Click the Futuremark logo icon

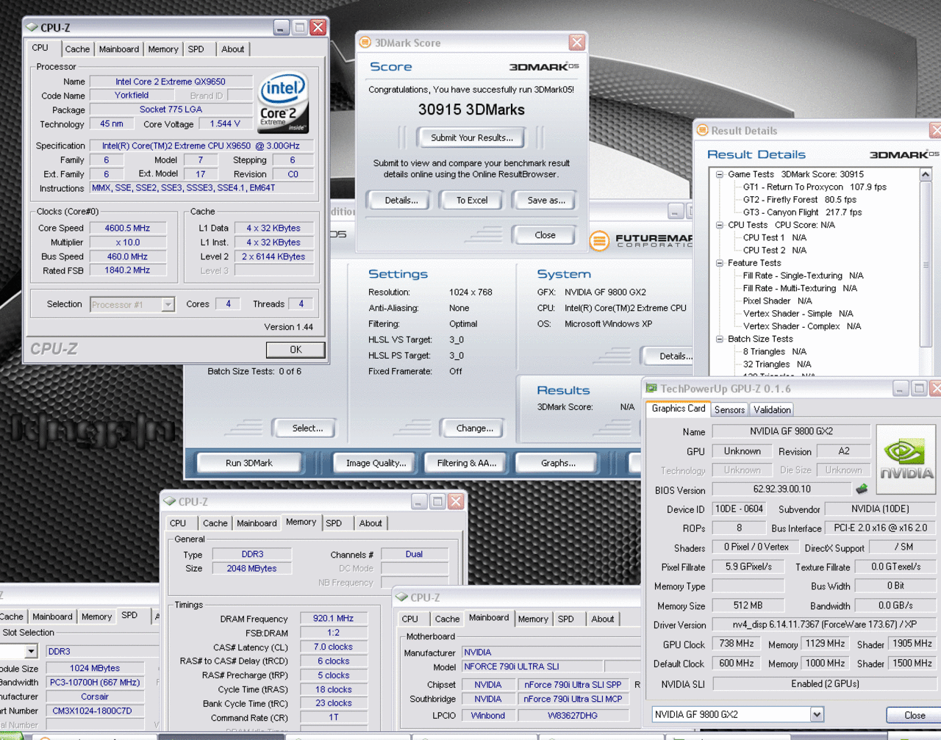[x=599, y=240]
